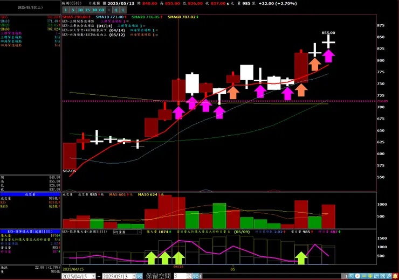Select the daily (日) timeframe button
The image size is (399, 280).
click(109, 10)
